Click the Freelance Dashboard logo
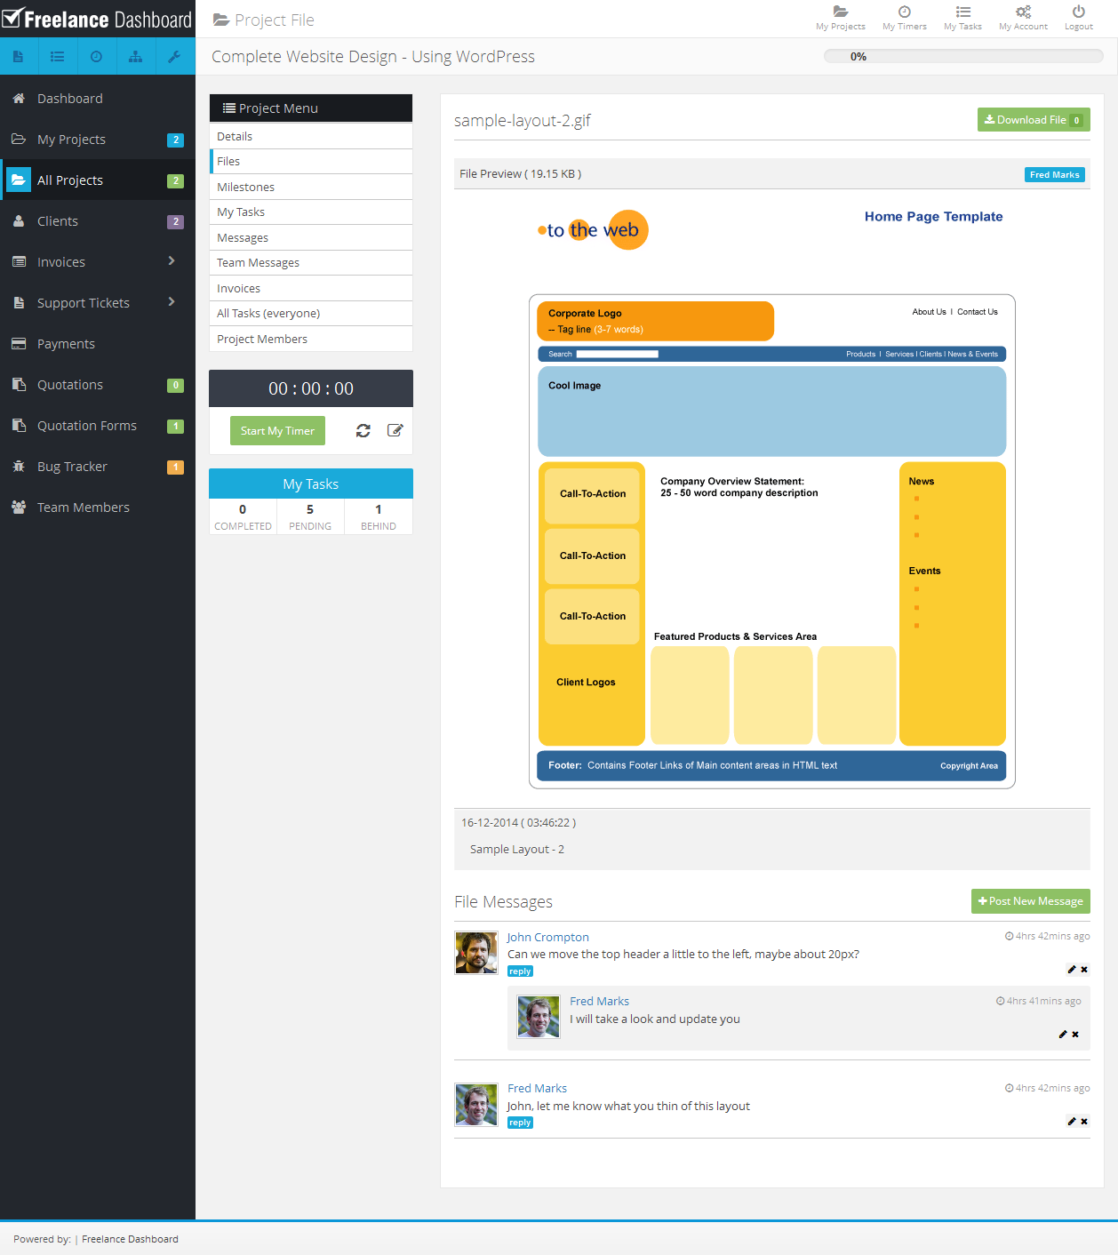The height and width of the screenshot is (1255, 1118). (x=97, y=19)
